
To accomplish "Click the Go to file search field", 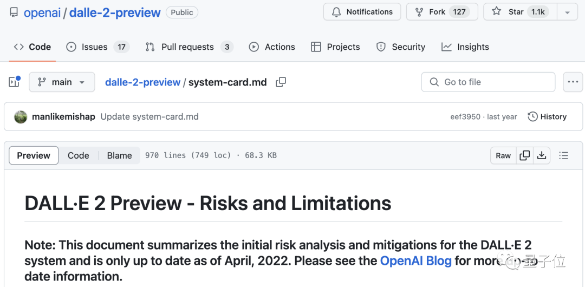I will coord(488,82).
